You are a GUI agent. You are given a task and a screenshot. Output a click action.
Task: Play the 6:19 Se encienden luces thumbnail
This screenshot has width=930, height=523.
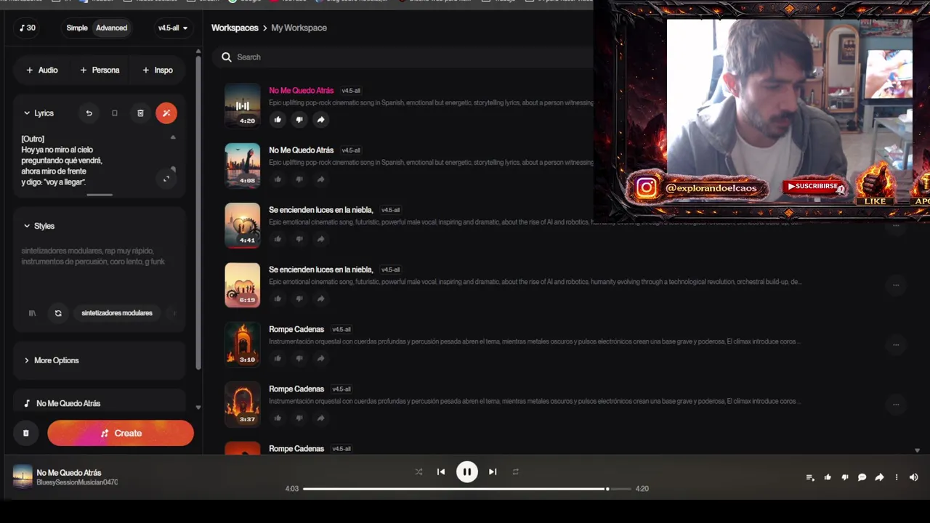242,285
